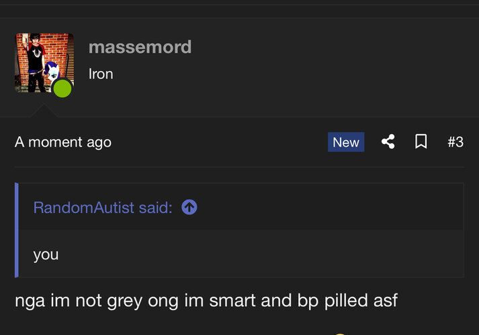The height and width of the screenshot is (335, 479).
Task: Open the 'A moment ago' timestamp permalink
Action: [63, 142]
